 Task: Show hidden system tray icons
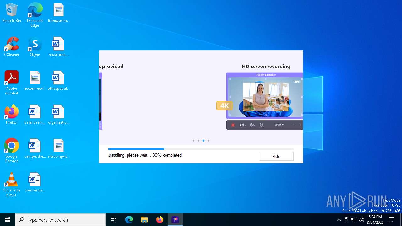[339, 220]
